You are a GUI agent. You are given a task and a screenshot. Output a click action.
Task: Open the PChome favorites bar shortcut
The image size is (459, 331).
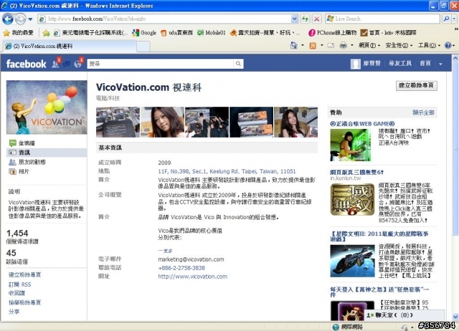point(333,33)
